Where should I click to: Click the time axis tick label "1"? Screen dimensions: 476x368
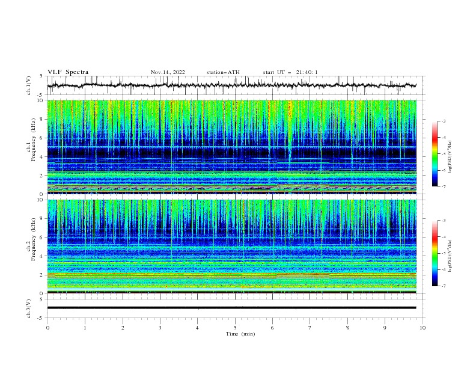tap(85, 328)
